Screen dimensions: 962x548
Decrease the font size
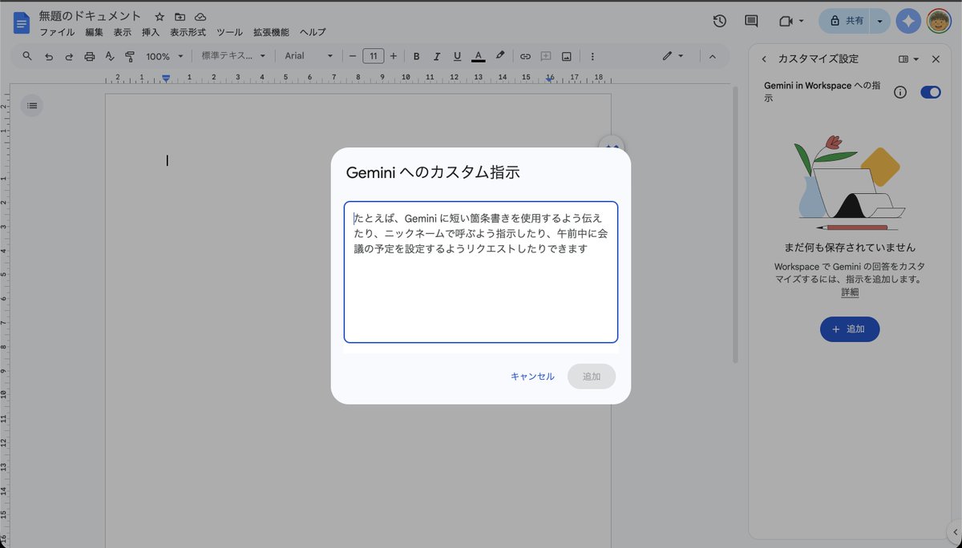tap(353, 56)
